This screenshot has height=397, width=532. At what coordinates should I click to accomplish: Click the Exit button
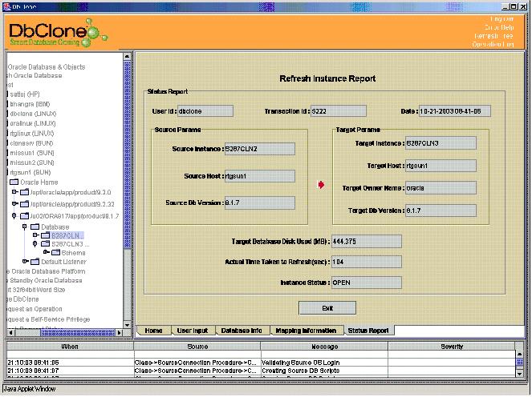point(327,308)
